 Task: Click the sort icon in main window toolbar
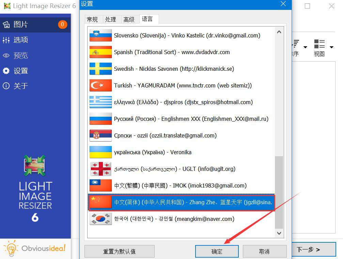coord(296,44)
